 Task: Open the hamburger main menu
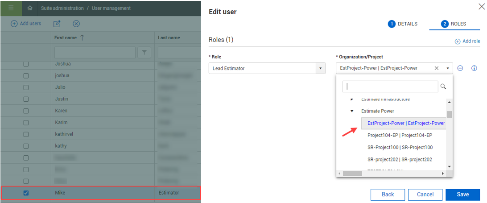[x=11, y=8]
